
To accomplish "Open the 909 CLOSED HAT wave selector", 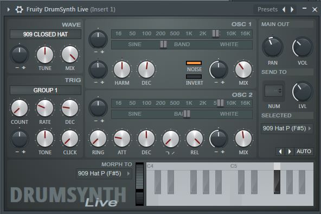I will [46, 34].
